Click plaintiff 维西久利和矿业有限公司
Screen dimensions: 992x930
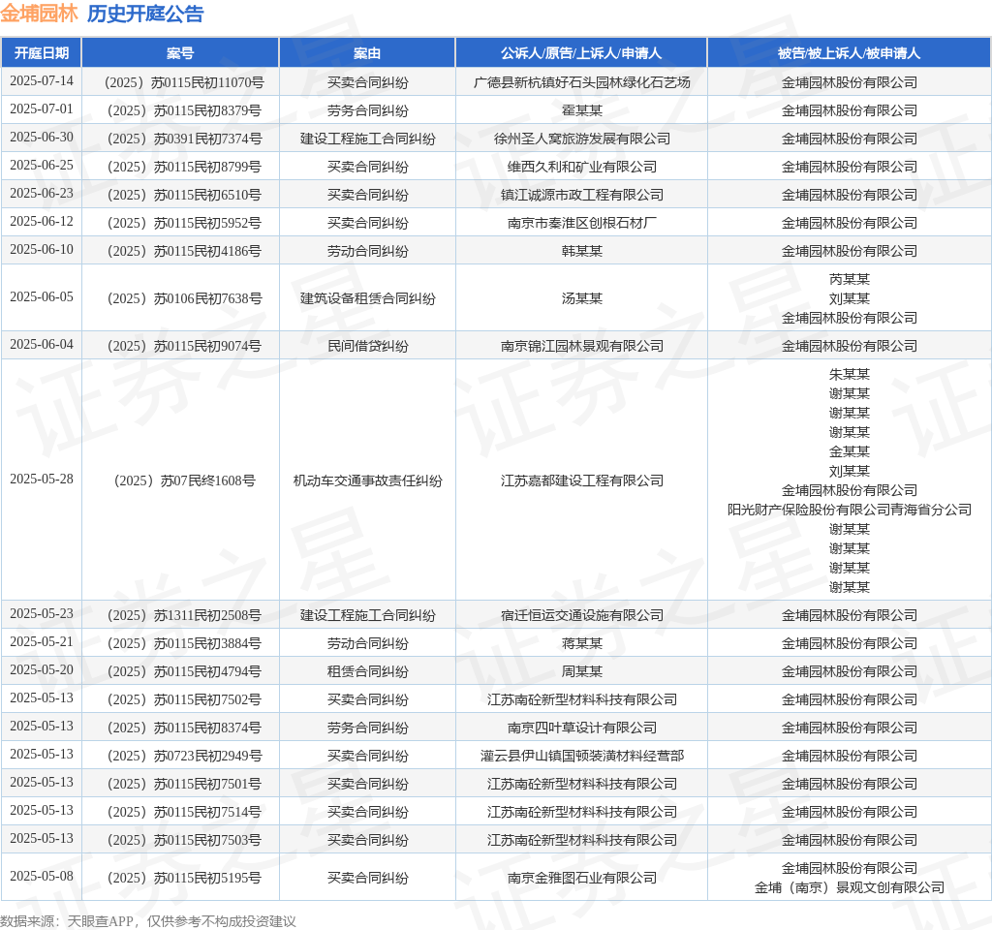pos(581,167)
